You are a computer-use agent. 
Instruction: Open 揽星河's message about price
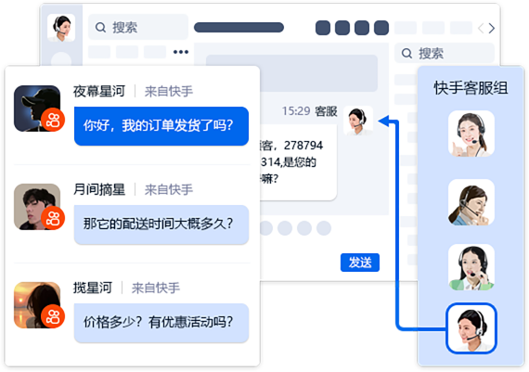coord(161,323)
